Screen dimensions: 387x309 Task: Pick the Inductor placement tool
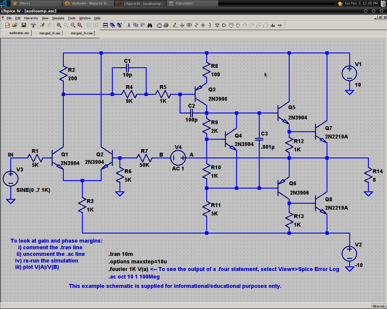(x=210, y=25)
